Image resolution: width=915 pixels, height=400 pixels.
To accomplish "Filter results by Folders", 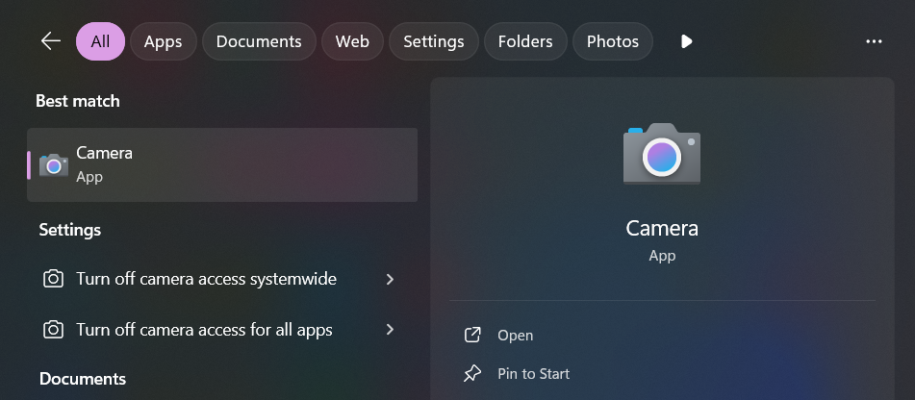I will (525, 41).
